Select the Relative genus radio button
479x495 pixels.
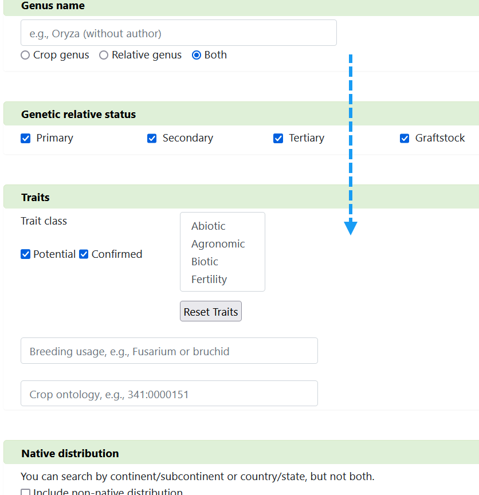point(104,55)
